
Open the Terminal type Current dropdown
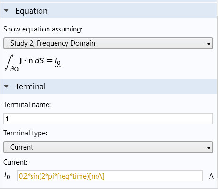[x=108, y=147]
